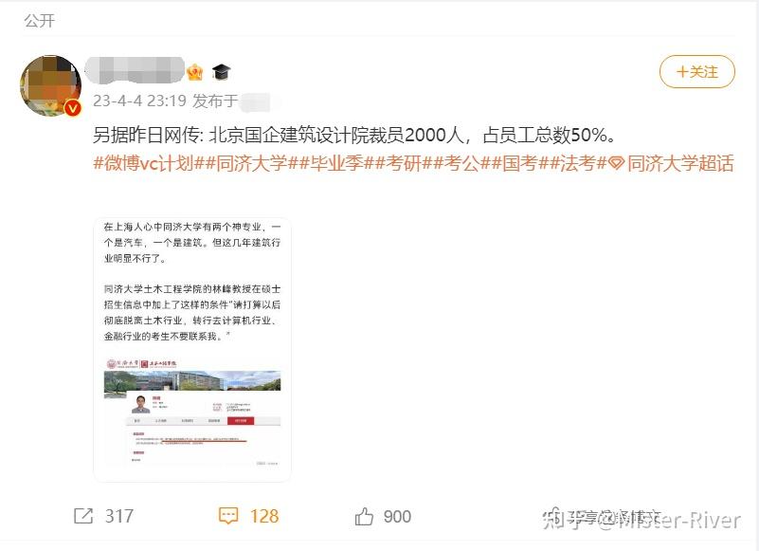Enlarge the attached post image thumbnail

tap(192, 349)
